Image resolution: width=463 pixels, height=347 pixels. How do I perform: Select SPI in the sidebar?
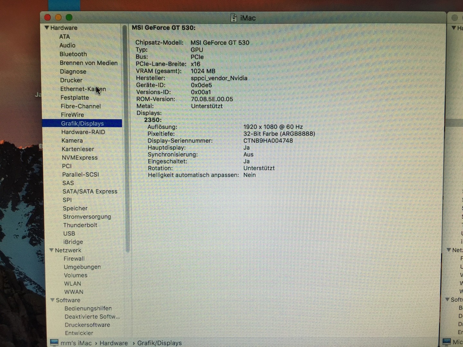point(67,200)
